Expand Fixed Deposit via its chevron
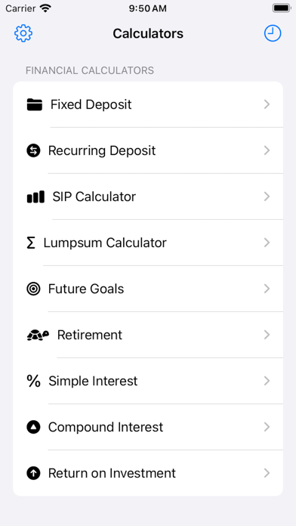Image resolution: width=296 pixels, height=526 pixels. tap(267, 104)
